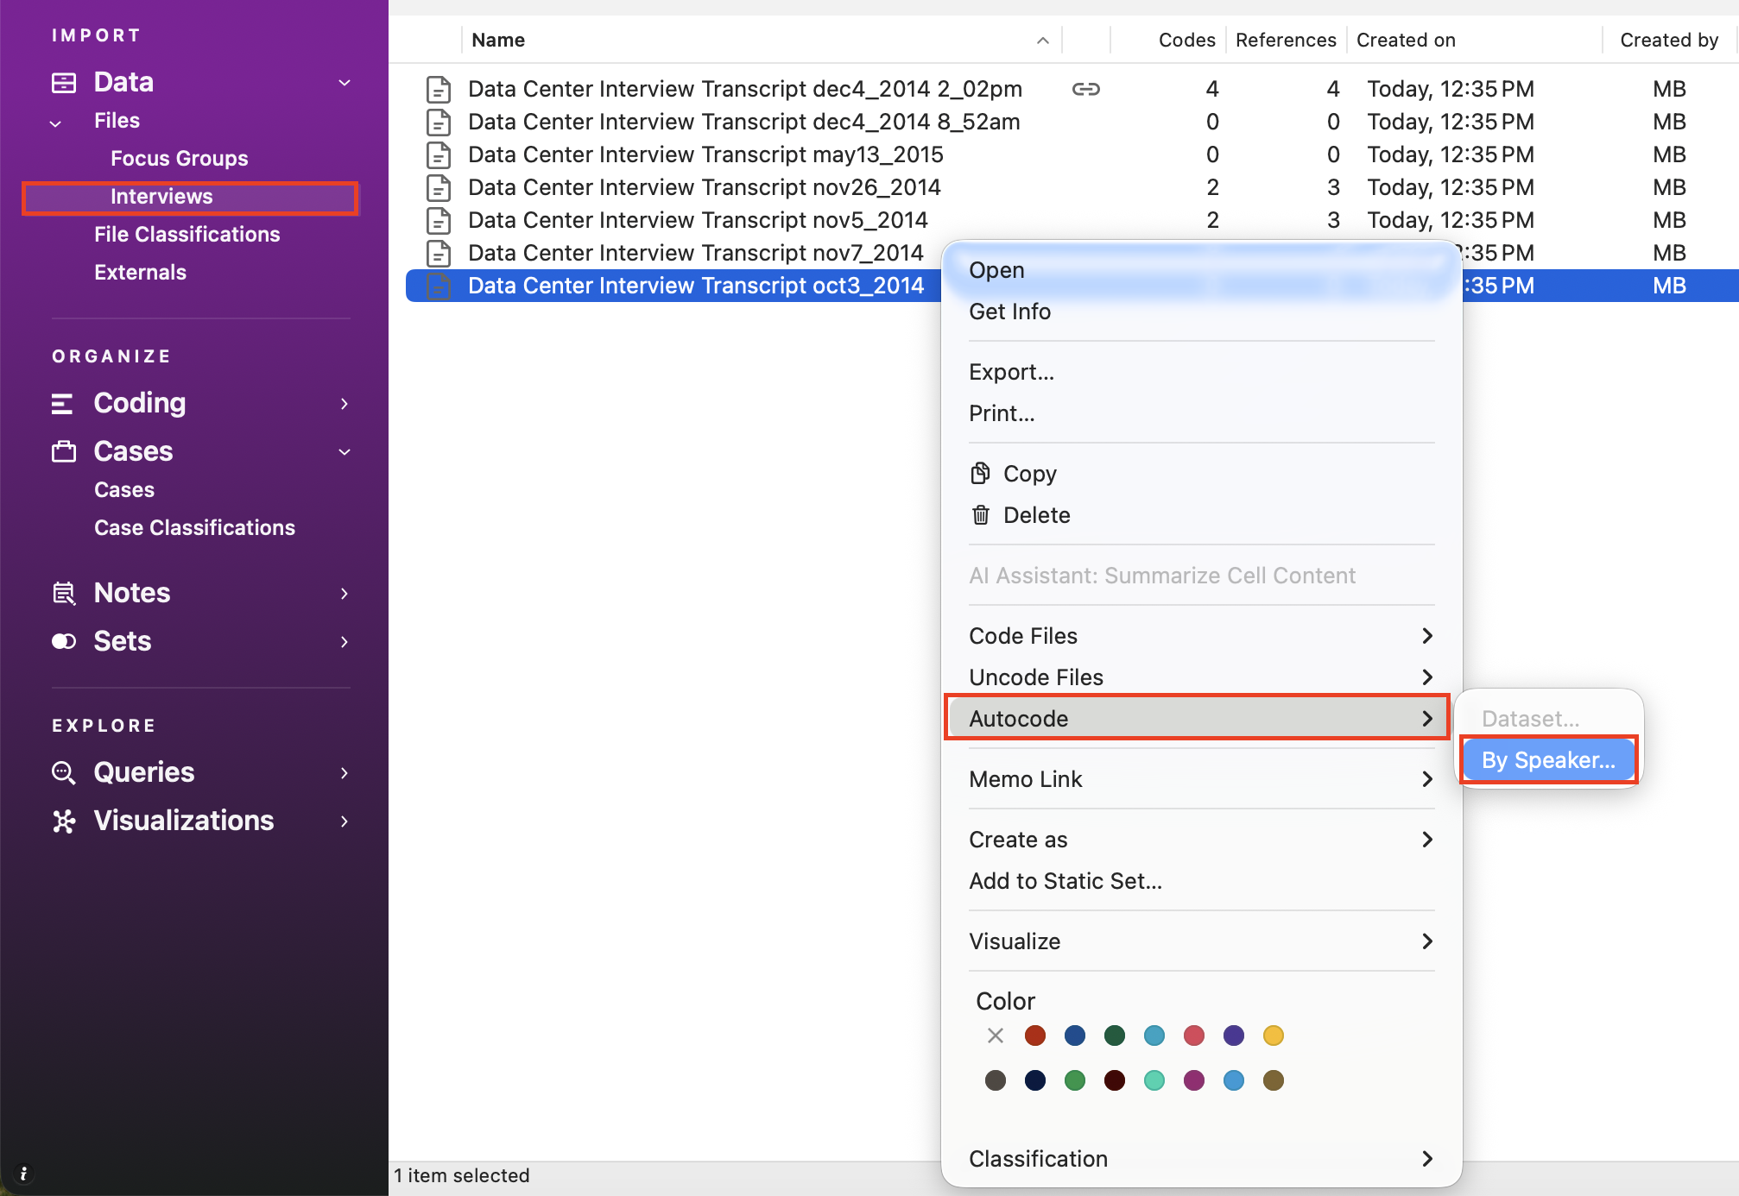1739x1196 pixels.
Task: Open Case Classifications in sidebar
Action: pos(194,528)
